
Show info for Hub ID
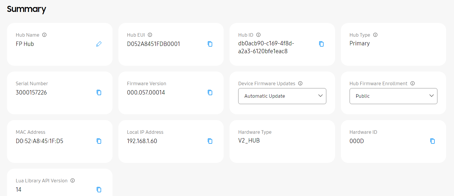click(x=258, y=35)
